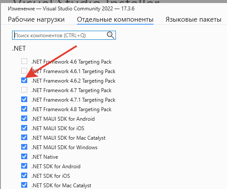Disable the .NET Native component
This screenshot has width=227, height=189.
[x=24, y=157]
